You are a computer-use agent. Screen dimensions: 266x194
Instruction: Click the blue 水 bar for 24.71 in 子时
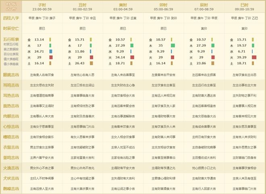pos(51,51)
